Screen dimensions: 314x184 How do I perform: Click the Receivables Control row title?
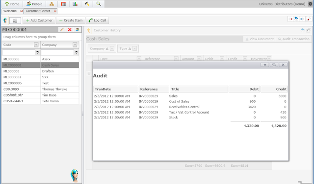tap(184, 107)
